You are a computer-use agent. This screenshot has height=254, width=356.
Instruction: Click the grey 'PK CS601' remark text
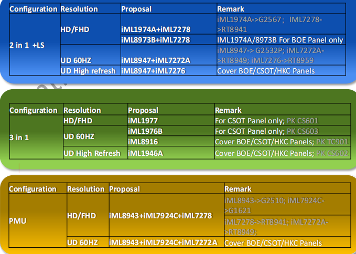pos(302,120)
